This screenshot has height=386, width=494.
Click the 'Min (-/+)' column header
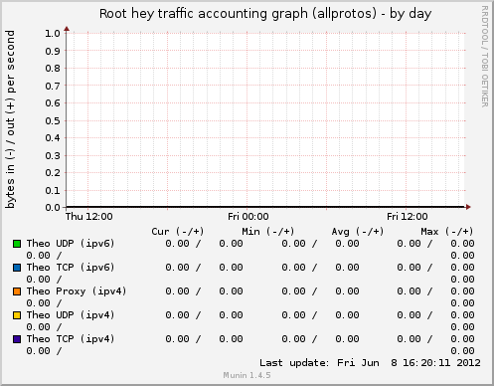[x=268, y=232]
